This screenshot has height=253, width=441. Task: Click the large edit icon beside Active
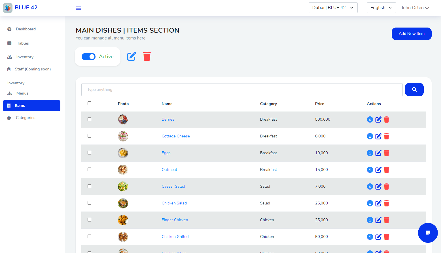pos(132,56)
